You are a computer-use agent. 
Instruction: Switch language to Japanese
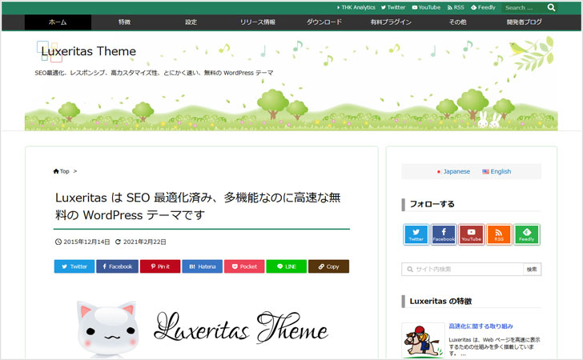click(453, 172)
